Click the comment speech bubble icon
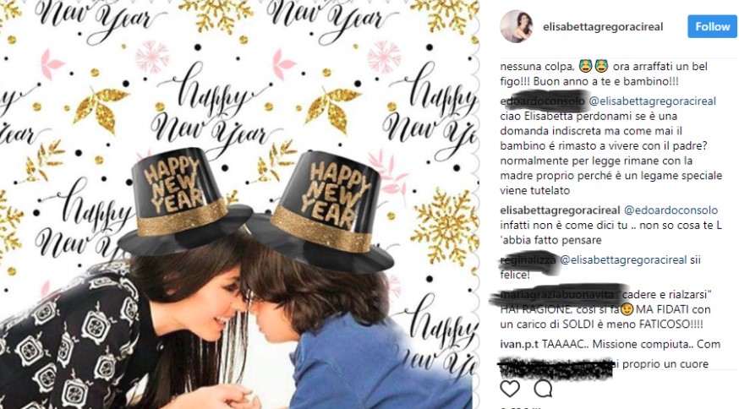 (x=543, y=389)
